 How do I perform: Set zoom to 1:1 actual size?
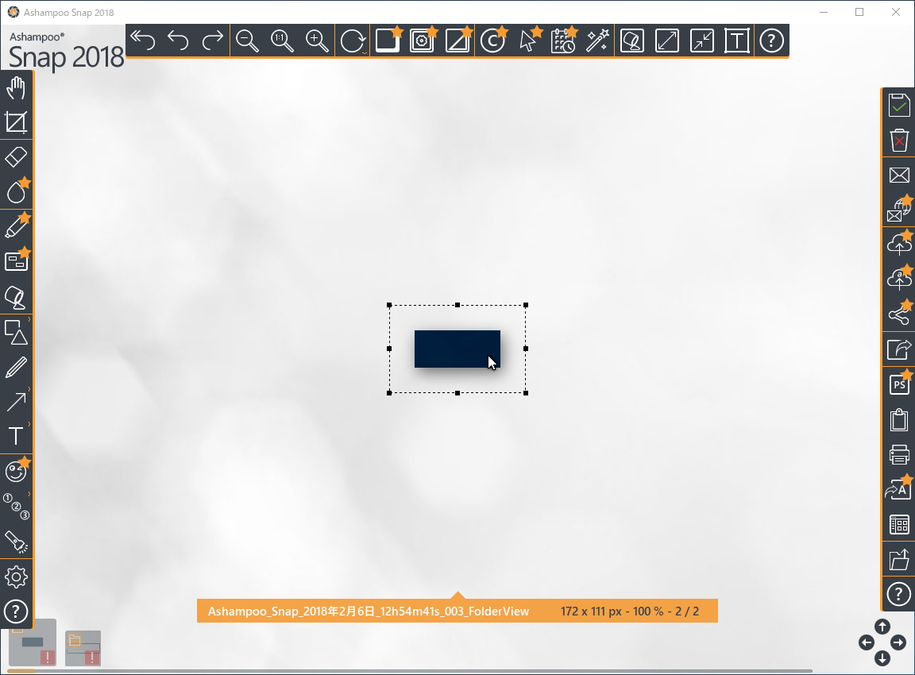(283, 40)
